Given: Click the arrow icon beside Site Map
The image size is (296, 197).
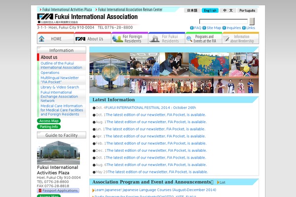Looking at the screenshot, I should 204,28.
